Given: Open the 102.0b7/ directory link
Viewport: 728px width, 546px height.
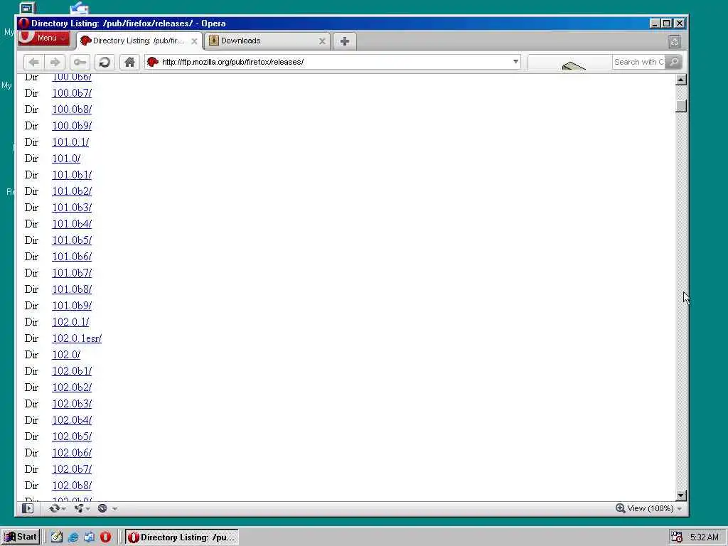Looking at the screenshot, I should pyautogui.click(x=72, y=469).
